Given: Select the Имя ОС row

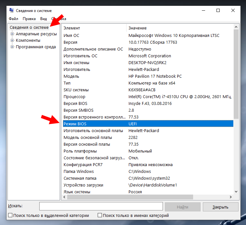Looking at the screenshot, I should coord(148,36).
